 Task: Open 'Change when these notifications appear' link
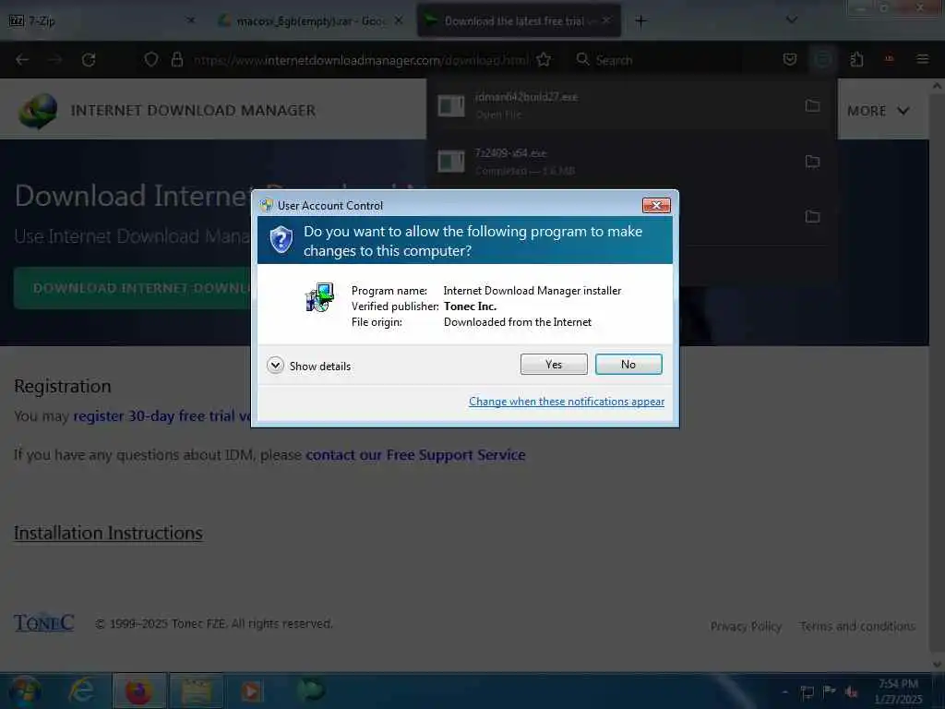(x=567, y=402)
